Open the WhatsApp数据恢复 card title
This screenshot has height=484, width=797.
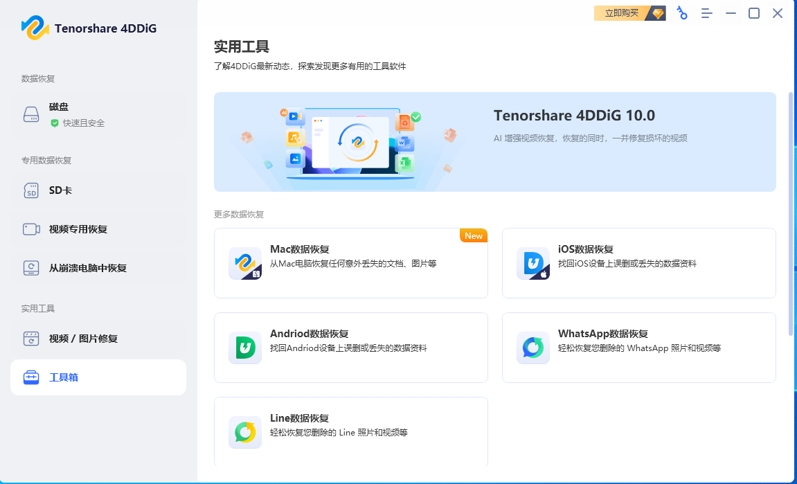click(x=603, y=334)
